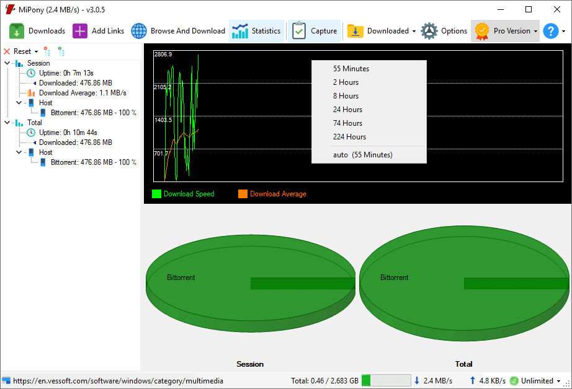Select Session 'Downloaded: 476.86 MB' row
The width and height of the screenshot is (572, 389).
[x=76, y=83]
